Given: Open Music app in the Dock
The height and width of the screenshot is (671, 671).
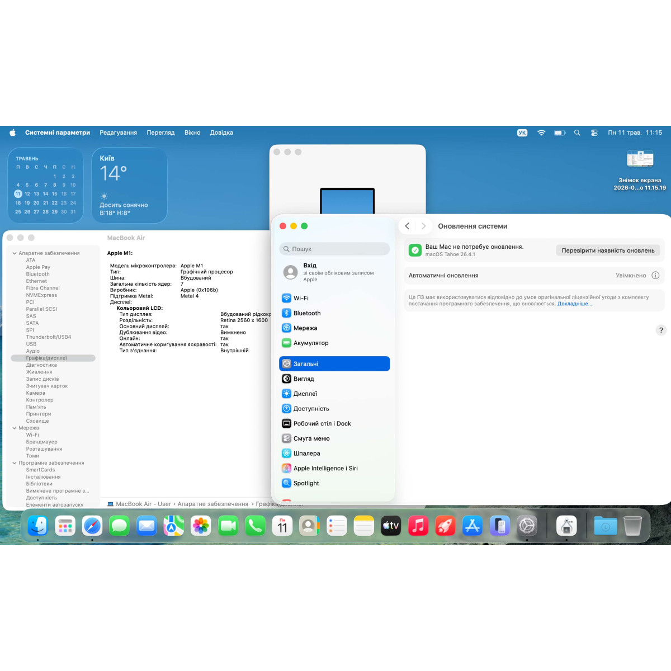Looking at the screenshot, I should point(418,526).
